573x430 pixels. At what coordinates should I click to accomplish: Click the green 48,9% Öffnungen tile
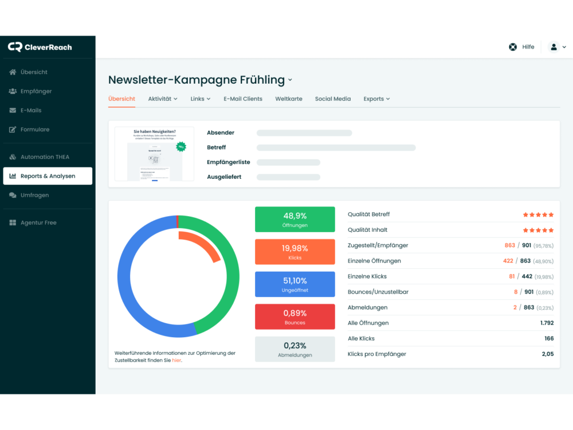pyautogui.click(x=295, y=220)
